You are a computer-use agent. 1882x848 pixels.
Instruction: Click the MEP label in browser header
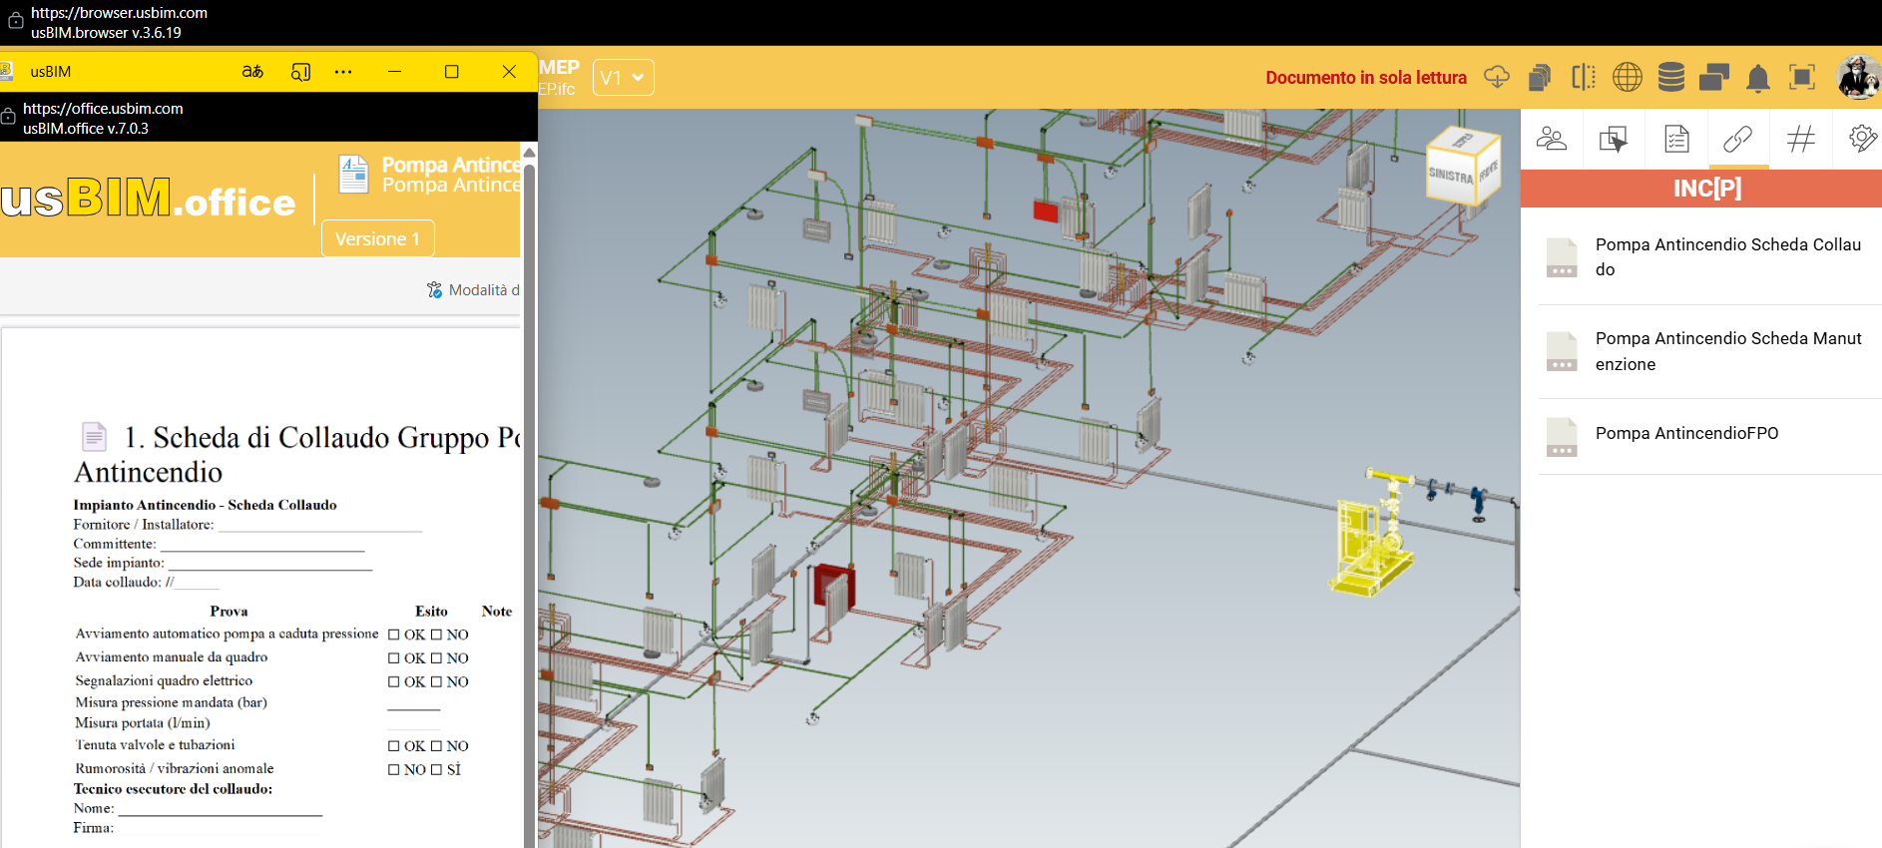(559, 67)
